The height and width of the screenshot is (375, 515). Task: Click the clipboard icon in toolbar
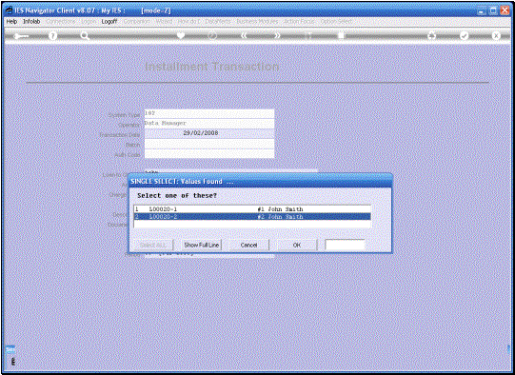pyautogui.click(x=341, y=36)
